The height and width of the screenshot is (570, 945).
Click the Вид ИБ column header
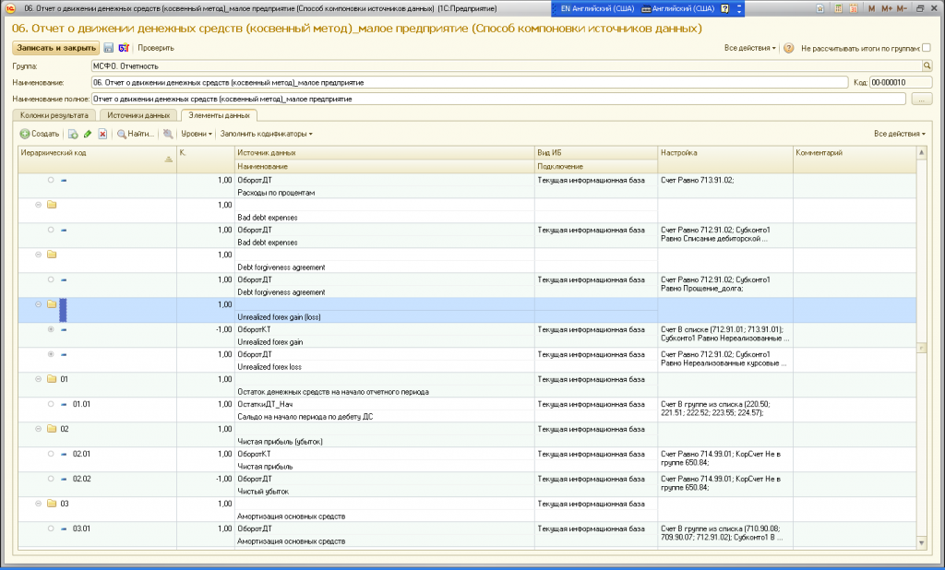tap(596, 153)
